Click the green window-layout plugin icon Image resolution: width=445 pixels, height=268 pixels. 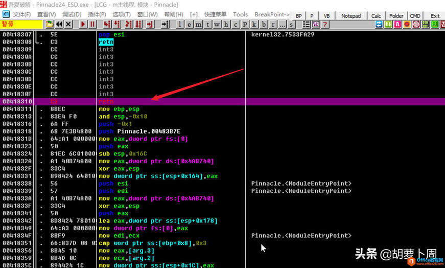pyautogui.click(x=435, y=25)
